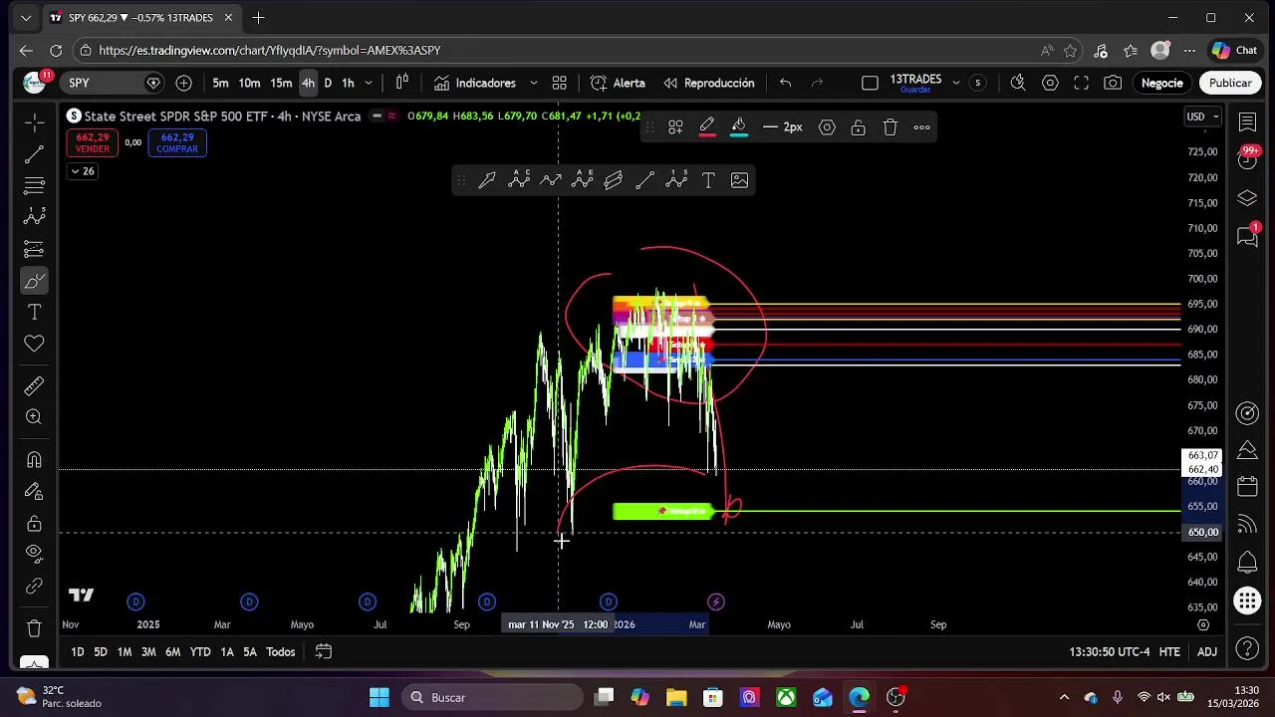The image size is (1275, 717).
Task: Undo the last chart action
Action: click(x=785, y=83)
